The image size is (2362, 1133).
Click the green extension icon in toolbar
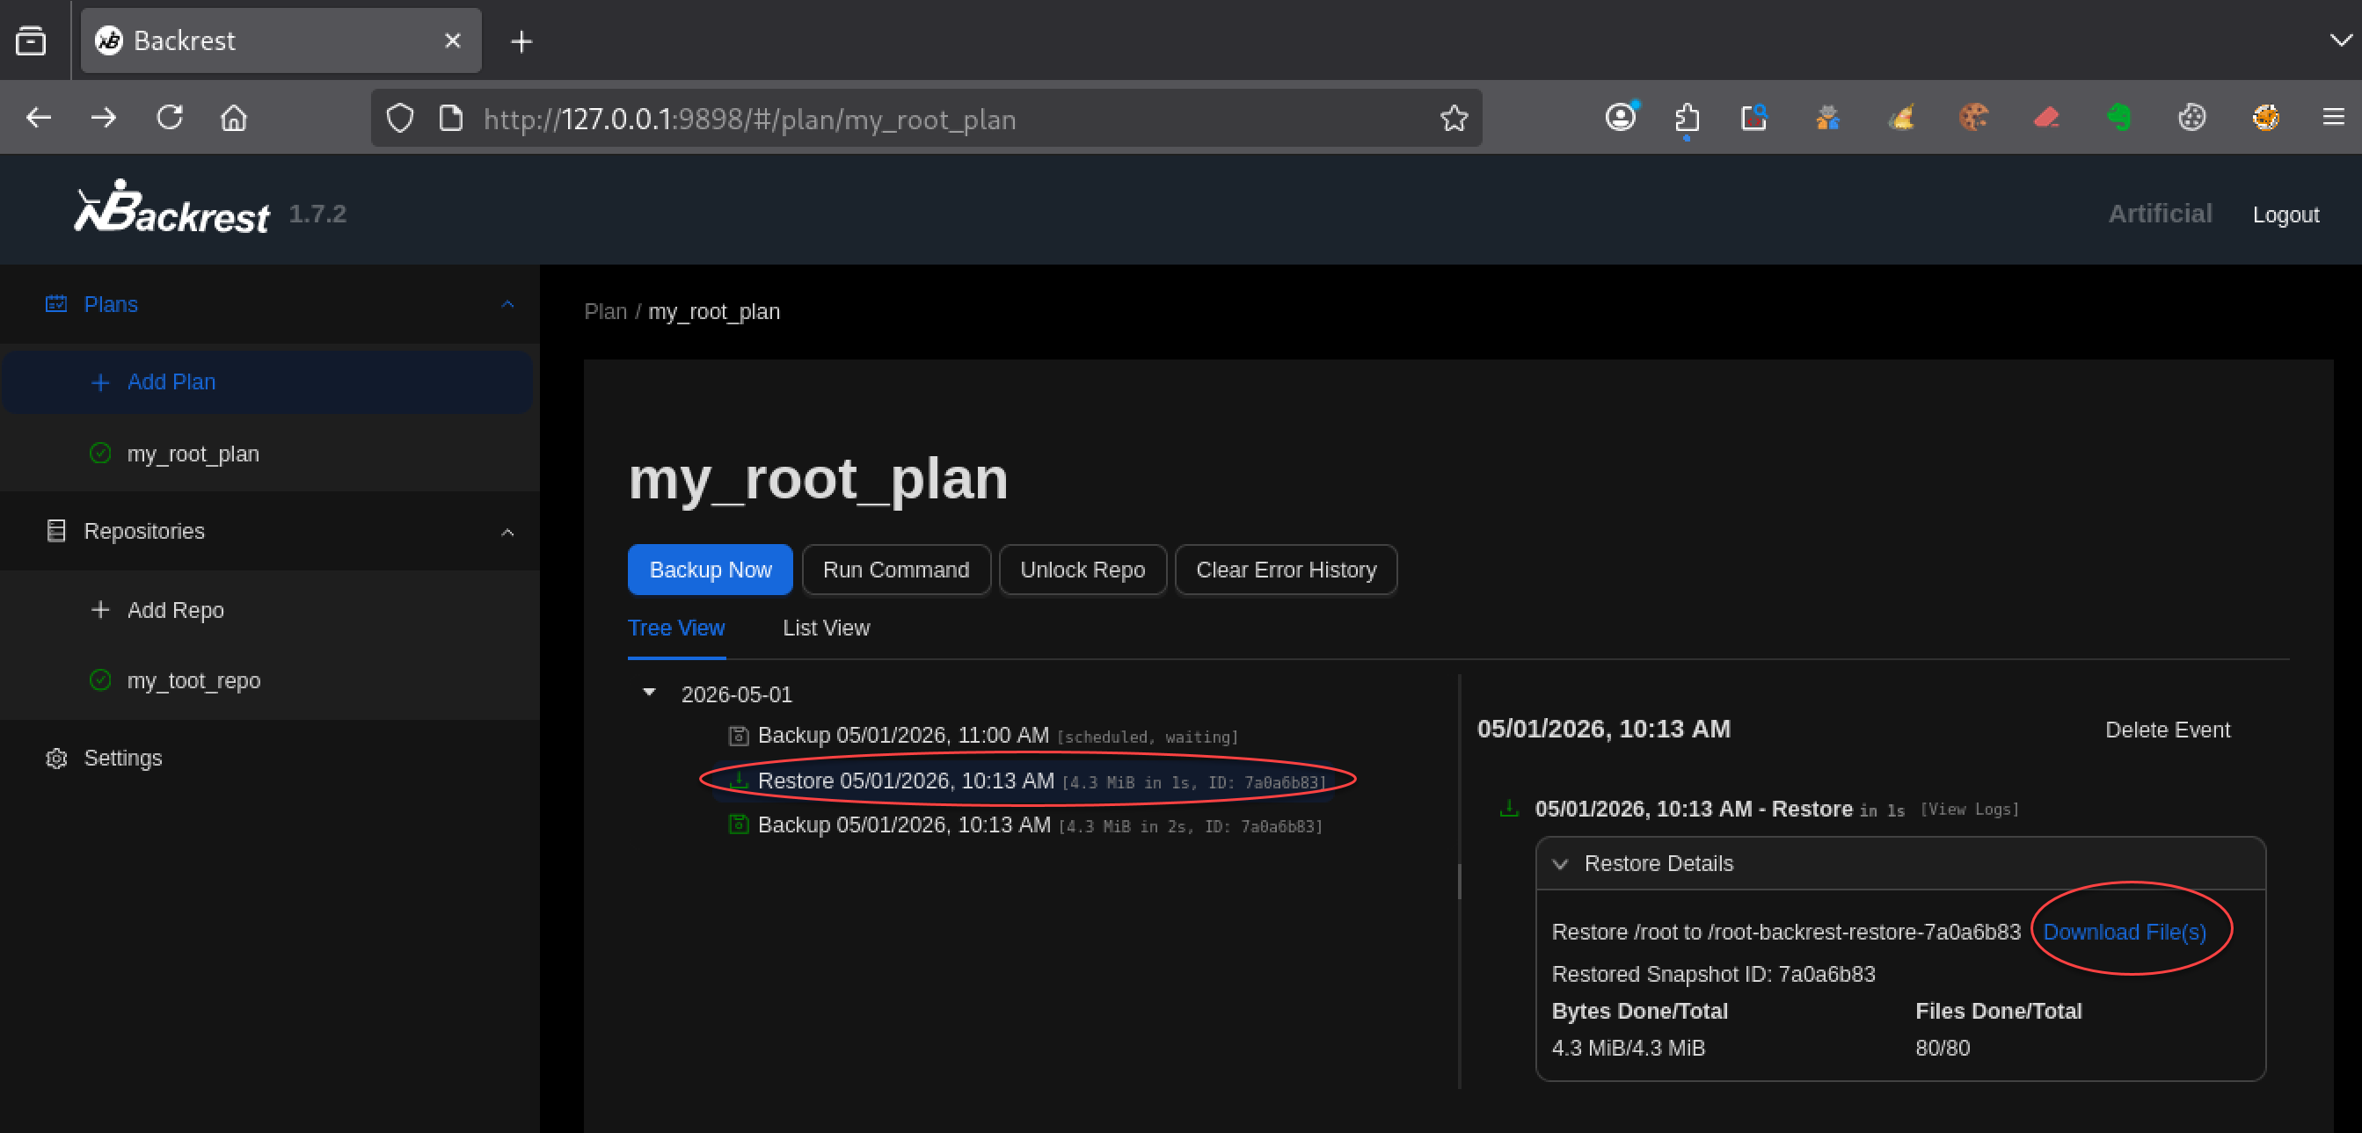(x=2118, y=117)
